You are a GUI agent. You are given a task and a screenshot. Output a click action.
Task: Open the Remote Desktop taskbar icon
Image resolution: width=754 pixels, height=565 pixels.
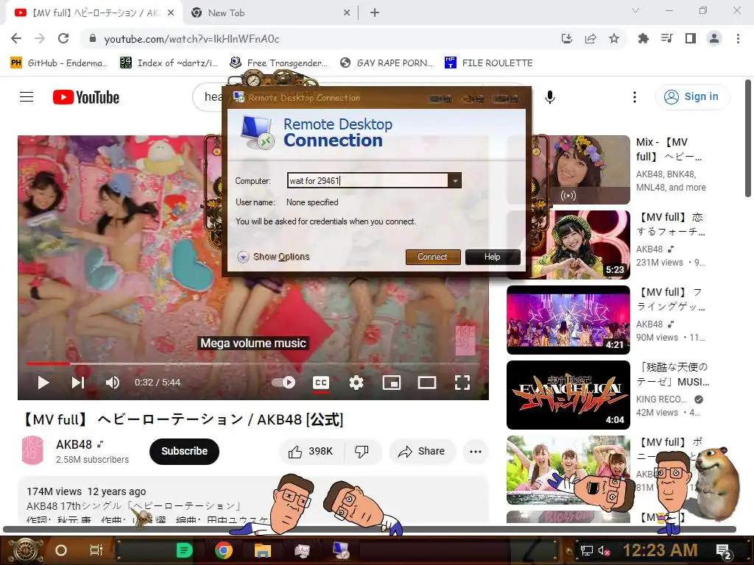(342, 550)
